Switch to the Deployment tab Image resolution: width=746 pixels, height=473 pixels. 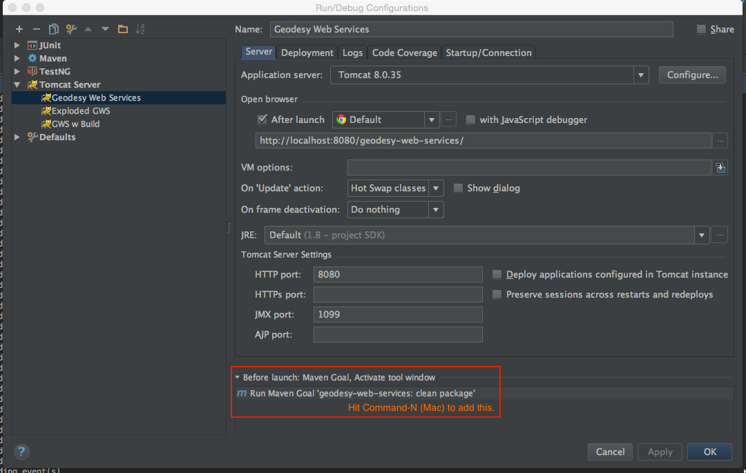point(307,52)
